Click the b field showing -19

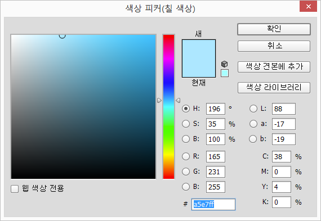point(284,139)
